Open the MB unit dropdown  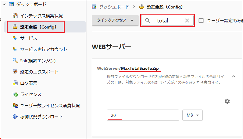pyautogui.click(x=192, y=115)
